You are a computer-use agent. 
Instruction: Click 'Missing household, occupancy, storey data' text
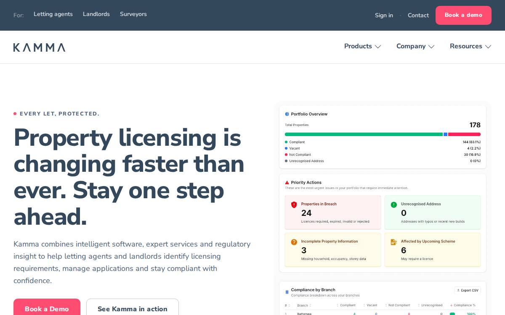click(x=334, y=259)
